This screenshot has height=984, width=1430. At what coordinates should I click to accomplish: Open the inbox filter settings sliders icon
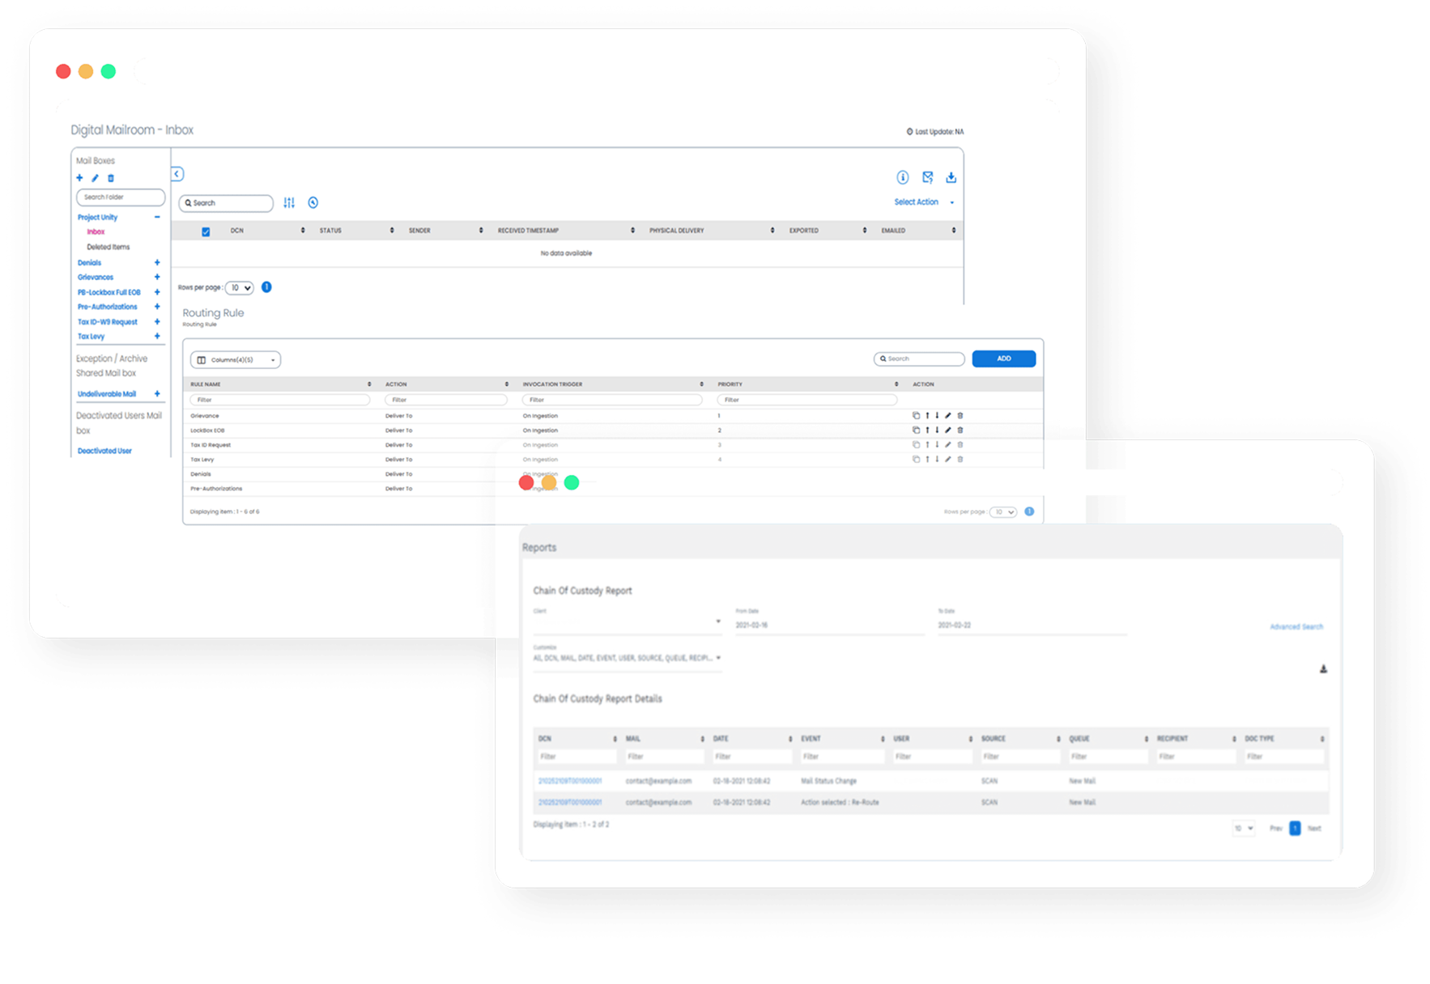pyautogui.click(x=289, y=203)
